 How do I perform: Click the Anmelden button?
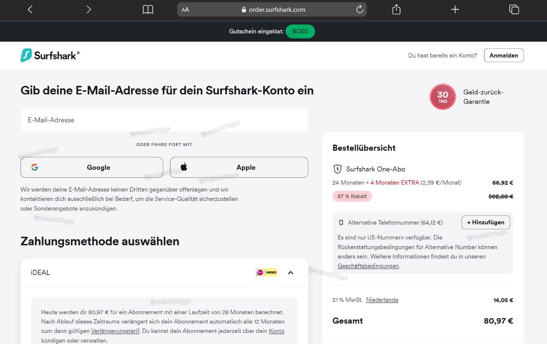pos(504,56)
